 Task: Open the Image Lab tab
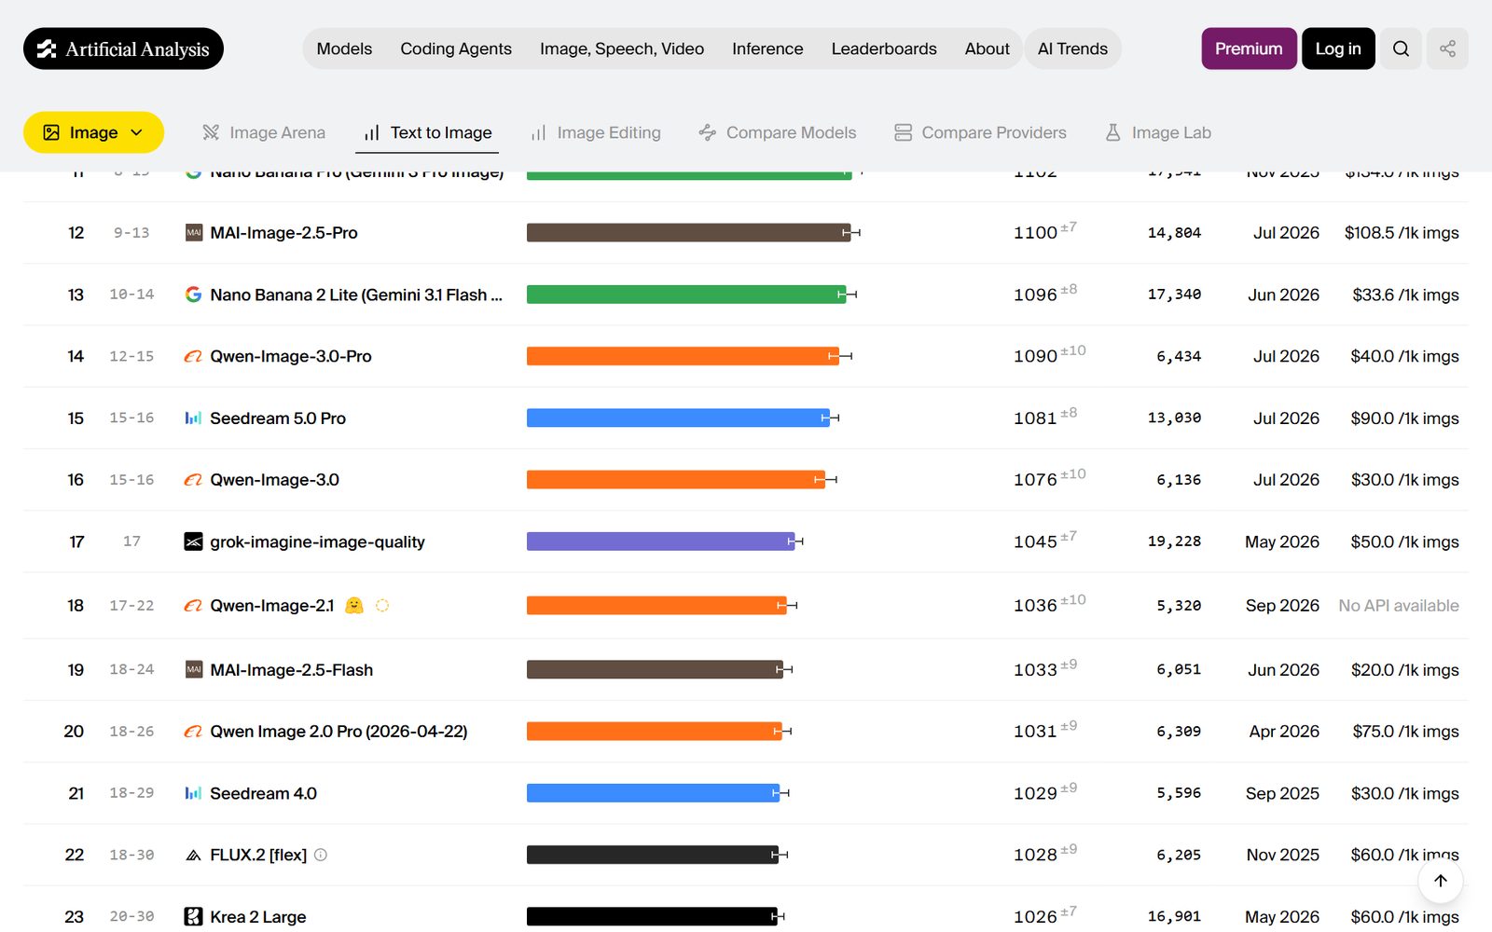coord(1157,132)
